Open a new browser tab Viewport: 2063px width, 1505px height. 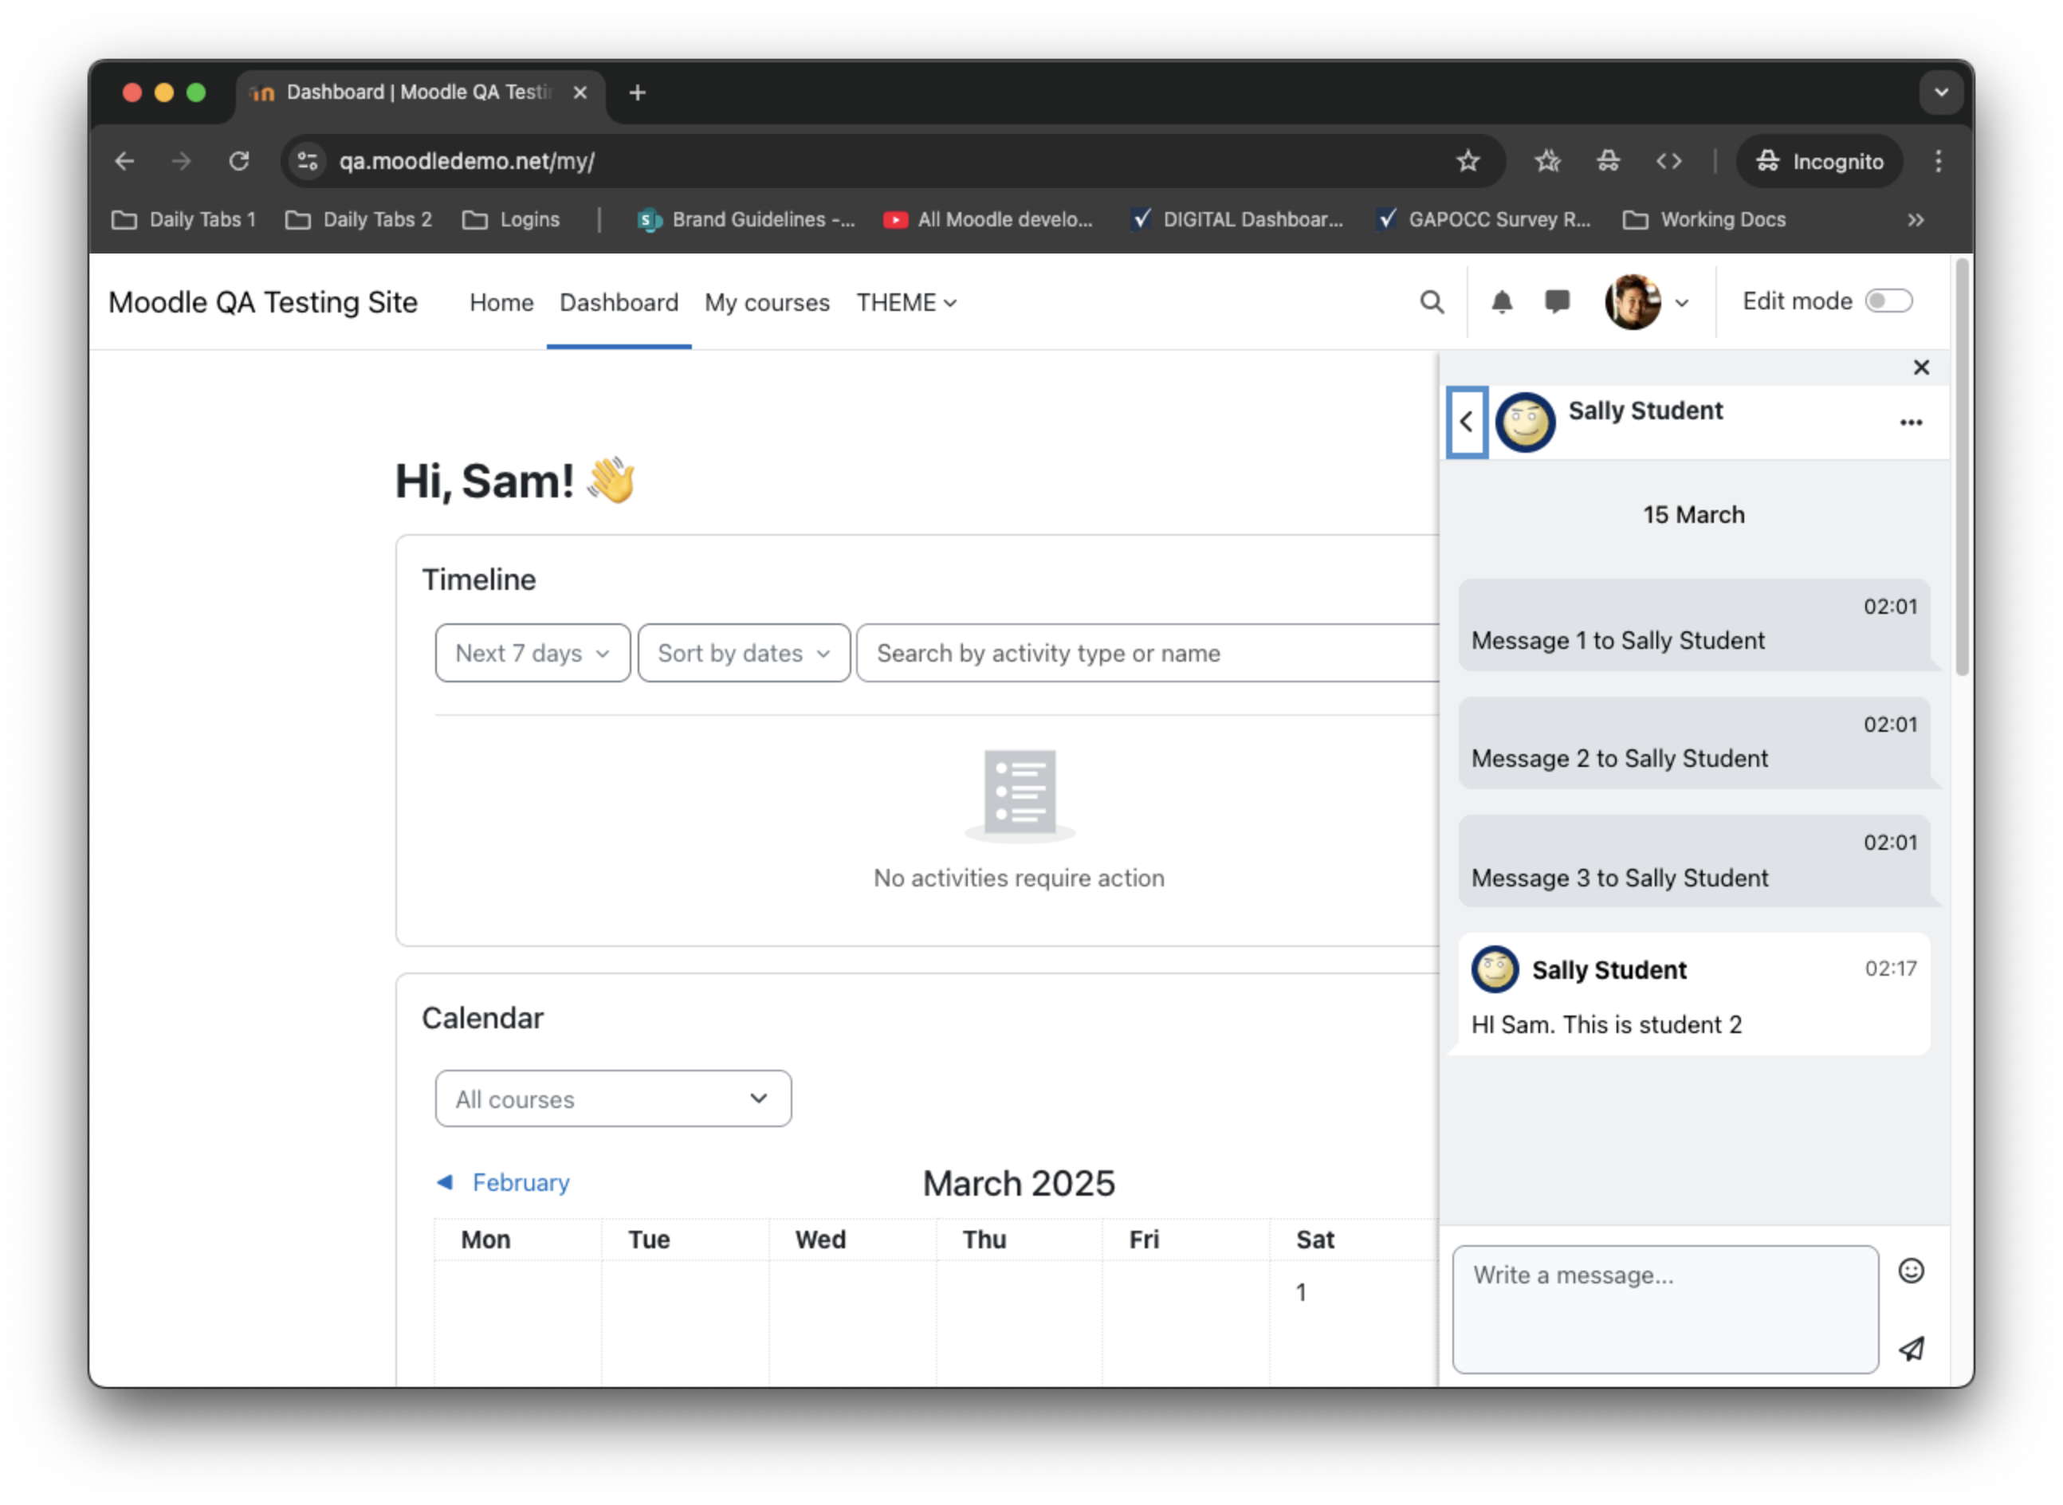click(637, 93)
